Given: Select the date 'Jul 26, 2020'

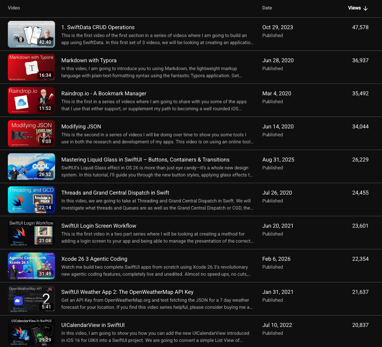Looking at the screenshot, I should (x=277, y=193).
